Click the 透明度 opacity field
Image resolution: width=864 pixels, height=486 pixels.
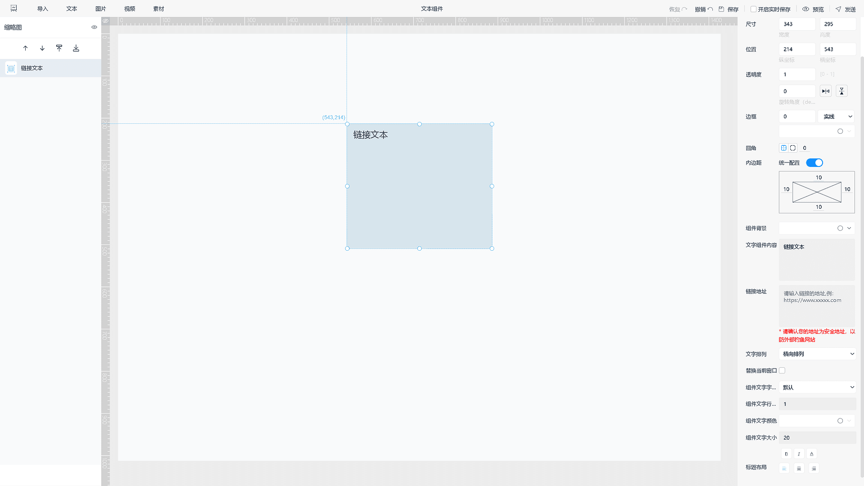coord(797,75)
